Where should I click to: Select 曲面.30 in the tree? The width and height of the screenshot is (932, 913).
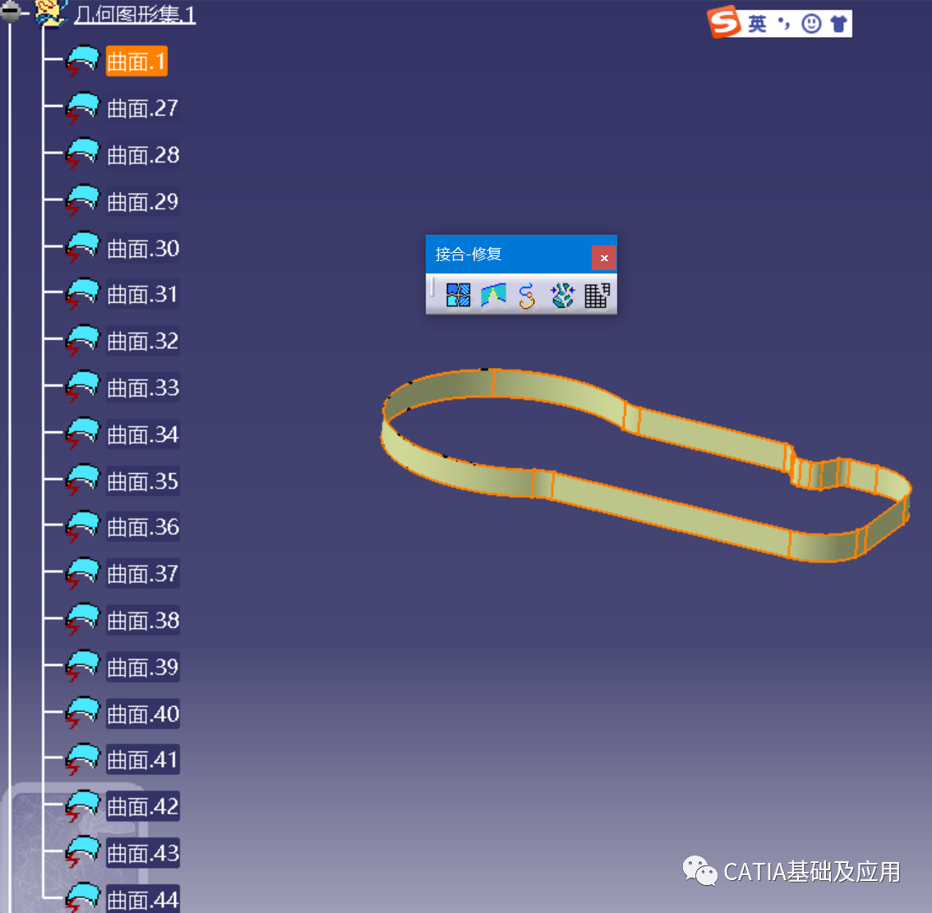click(143, 248)
